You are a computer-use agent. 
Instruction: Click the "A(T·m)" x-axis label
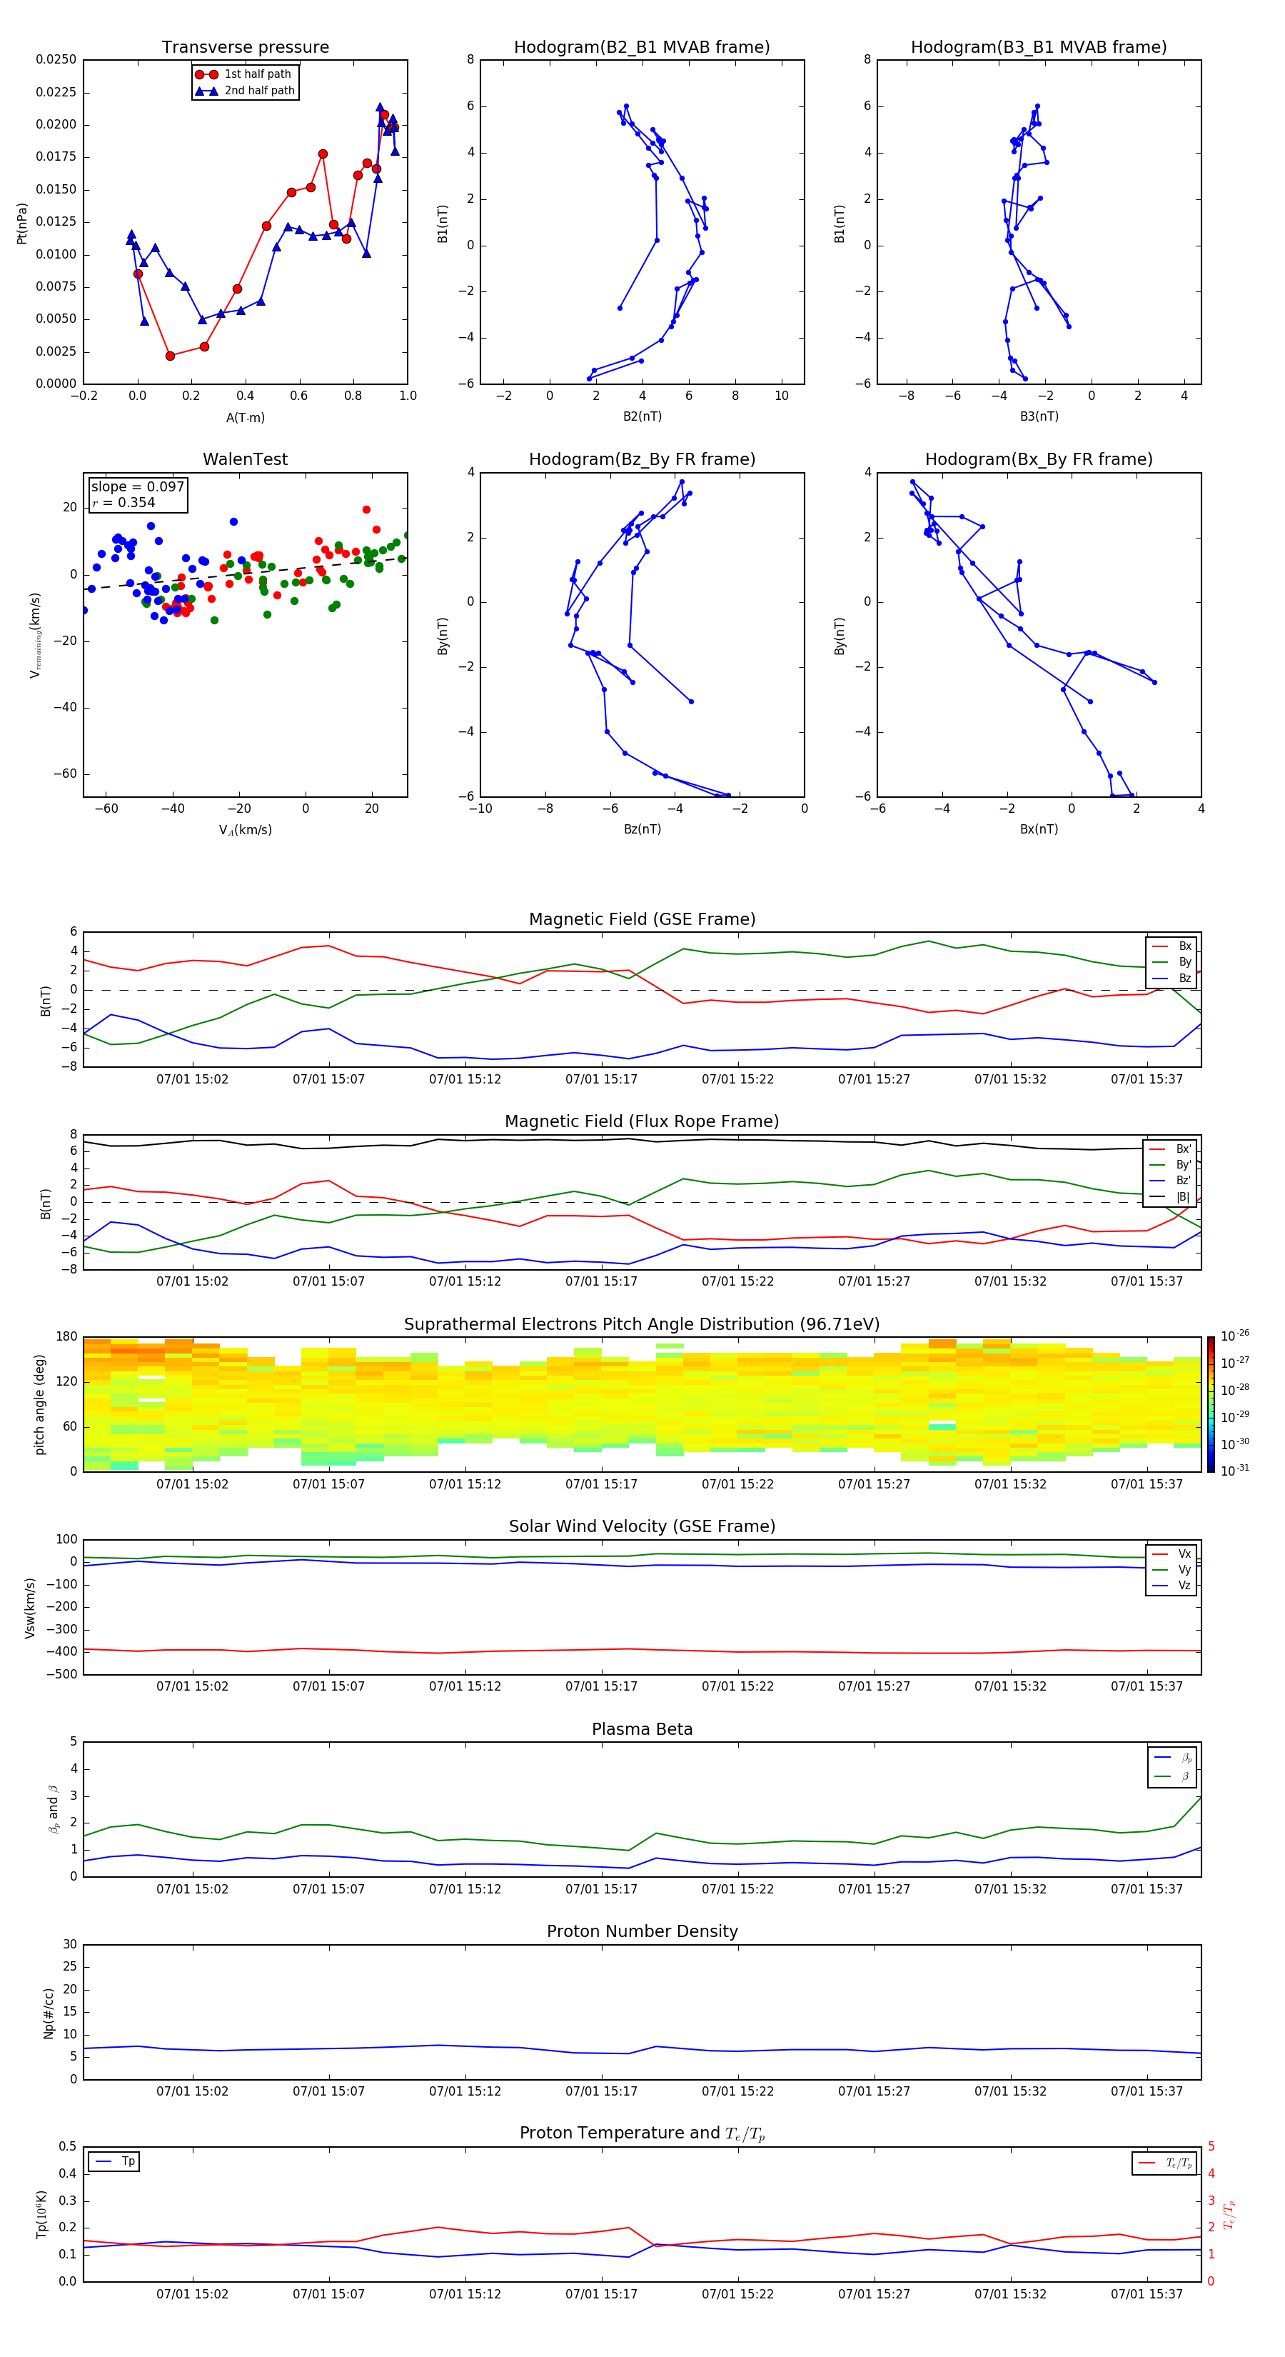[x=245, y=418]
